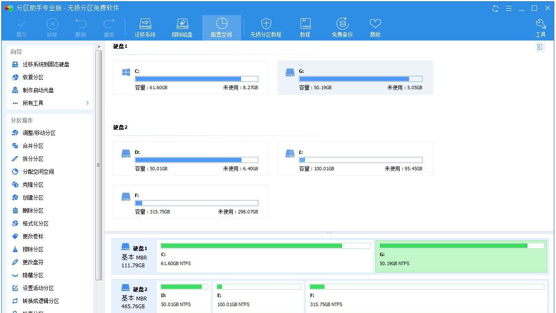Open the hamburger menu in title bar
This screenshot has width=556, height=313.
509,8
